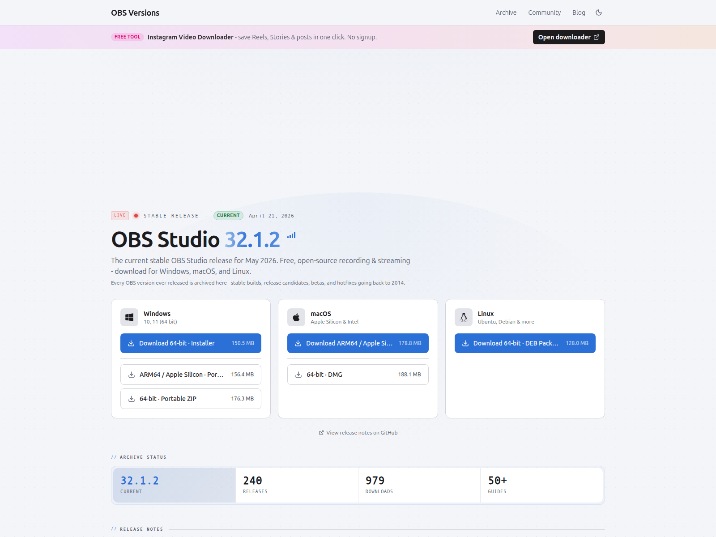Download macOS 64-bit DMG
Image resolution: width=716 pixels, height=537 pixels.
tap(358, 375)
